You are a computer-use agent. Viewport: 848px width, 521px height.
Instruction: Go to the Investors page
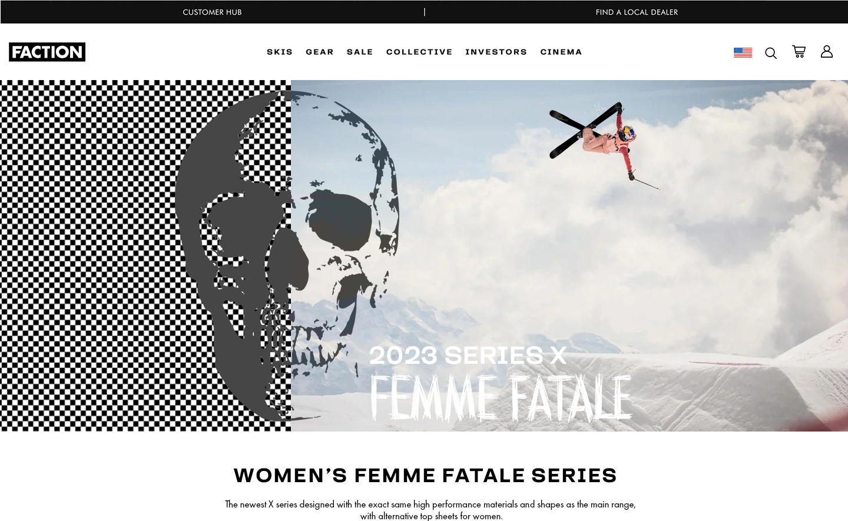click(x=496, y=52)
